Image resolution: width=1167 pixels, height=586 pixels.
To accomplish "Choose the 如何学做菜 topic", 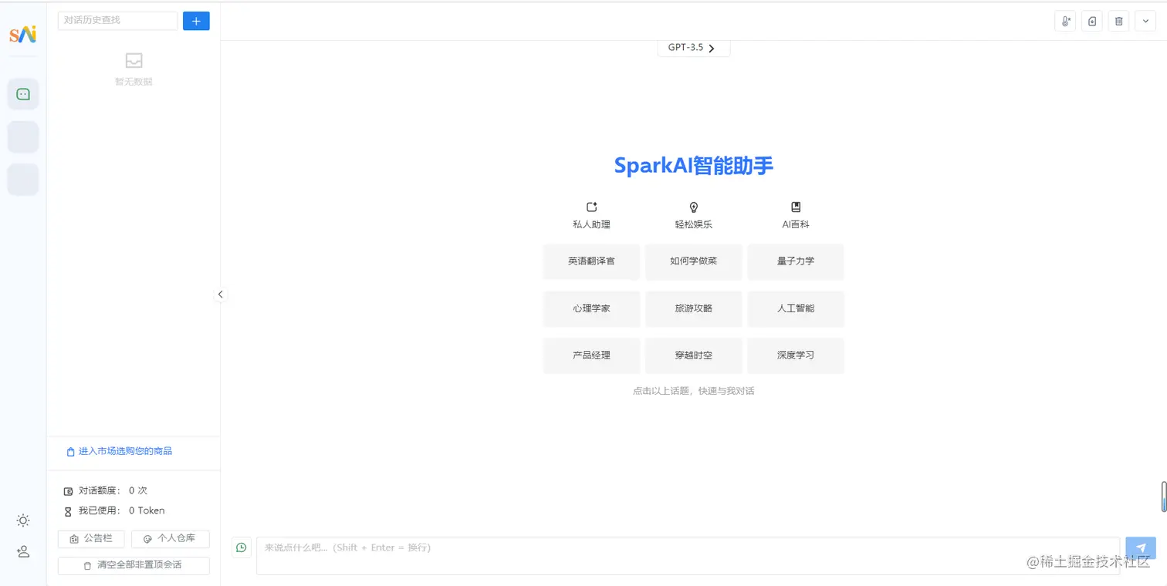I will (x=693, y=261).
